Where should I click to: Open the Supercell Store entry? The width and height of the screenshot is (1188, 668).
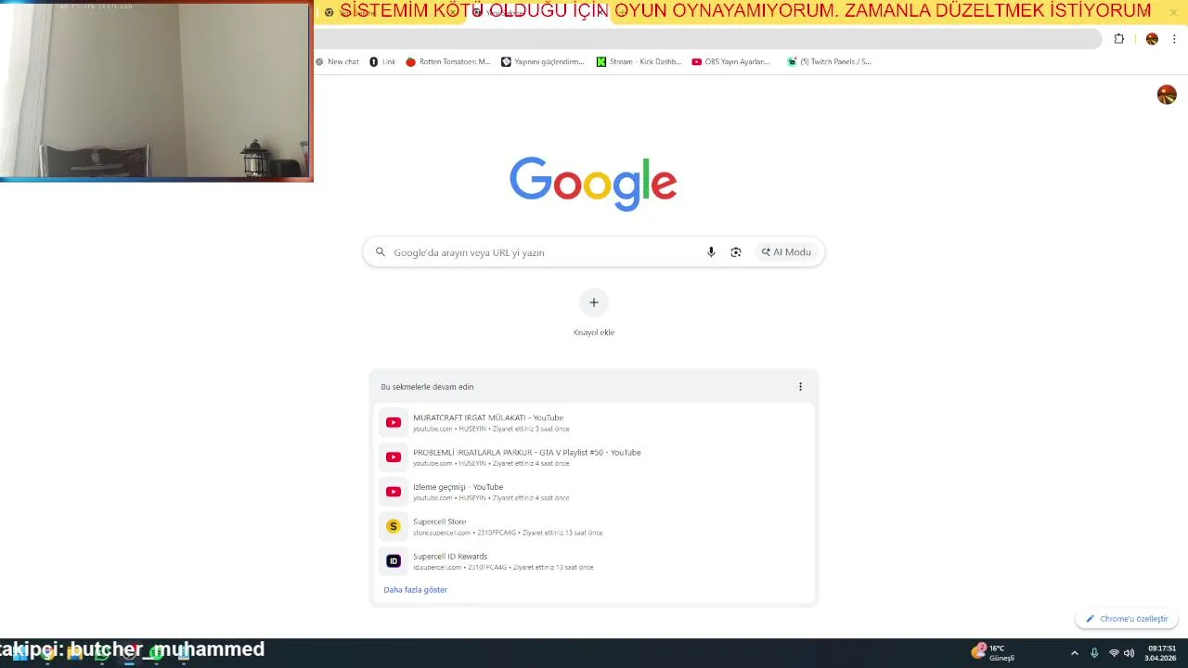click(594, 526)
